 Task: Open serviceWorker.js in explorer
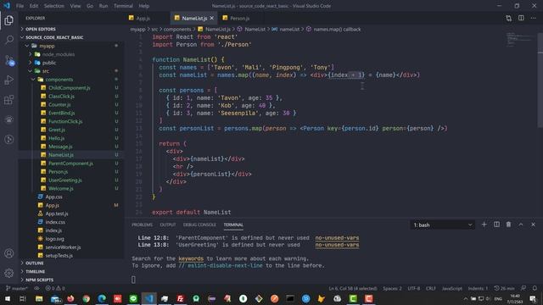coord(63,247)
